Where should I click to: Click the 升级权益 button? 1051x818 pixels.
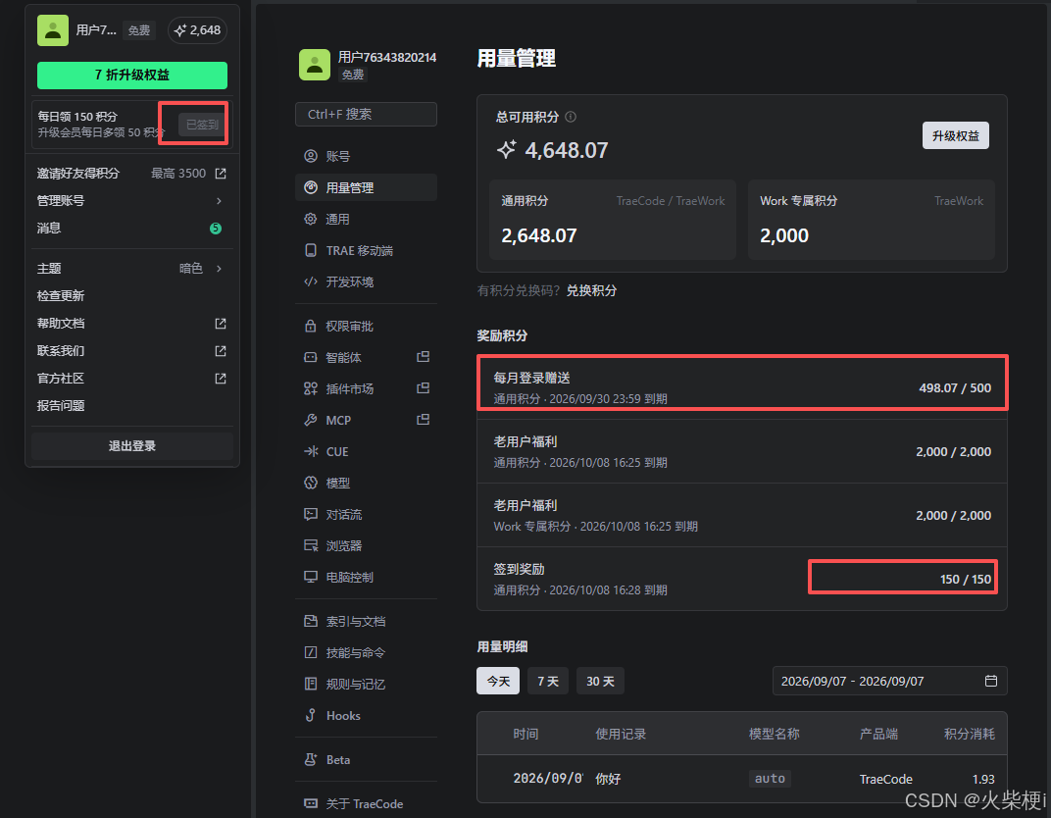pyautogui.click(x=955, y=135)
